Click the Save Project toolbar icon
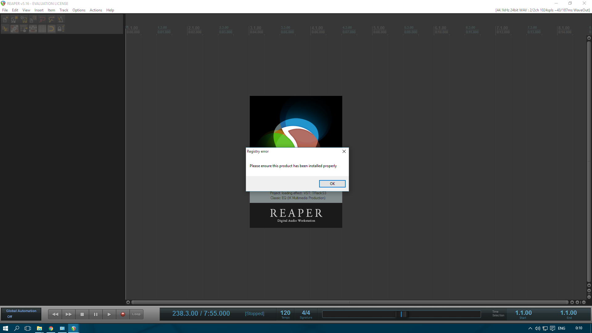The height and width of the screenshot is (333, 592). point(24,20)
